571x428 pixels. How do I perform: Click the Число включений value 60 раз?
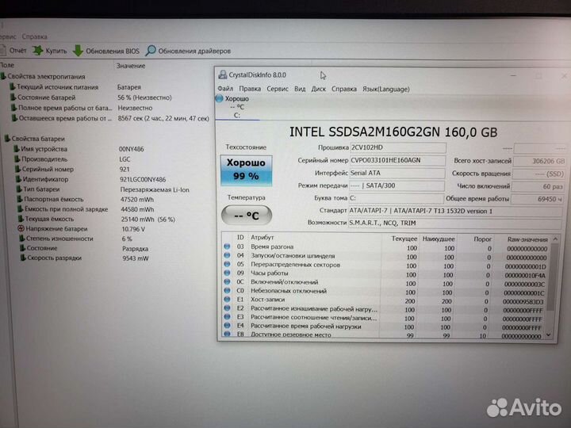[538, 186]
